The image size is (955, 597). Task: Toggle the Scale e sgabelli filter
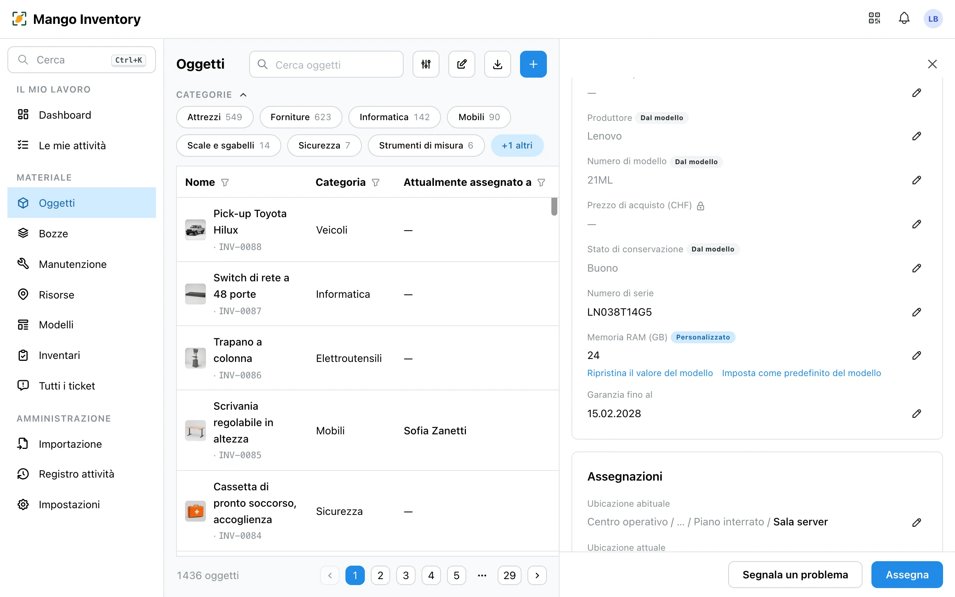[x=228, y=145]
